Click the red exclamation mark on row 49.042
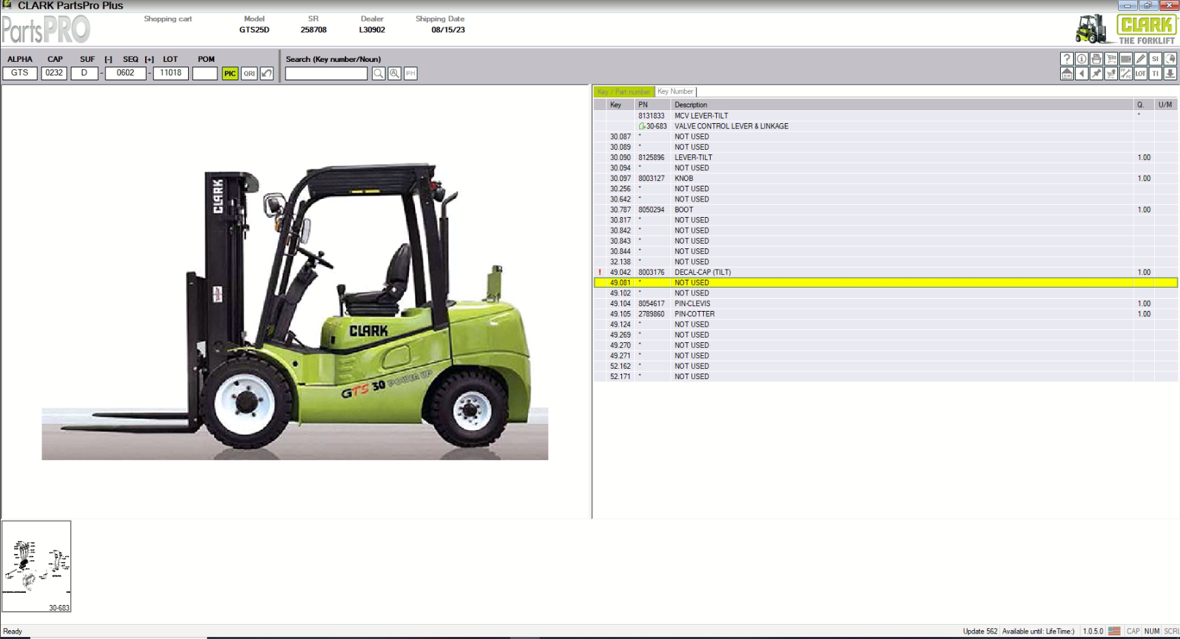 click(600, 272)
